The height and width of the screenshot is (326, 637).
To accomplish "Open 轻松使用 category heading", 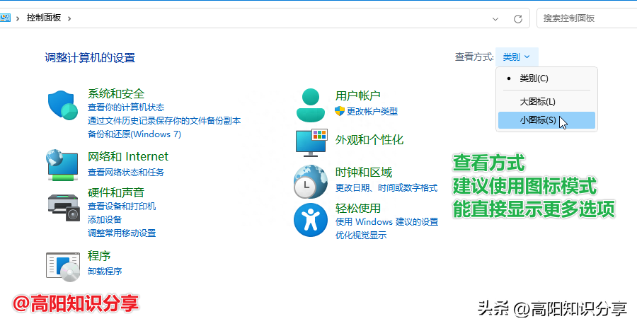I will pyautogui.click(x=358, y=209).
